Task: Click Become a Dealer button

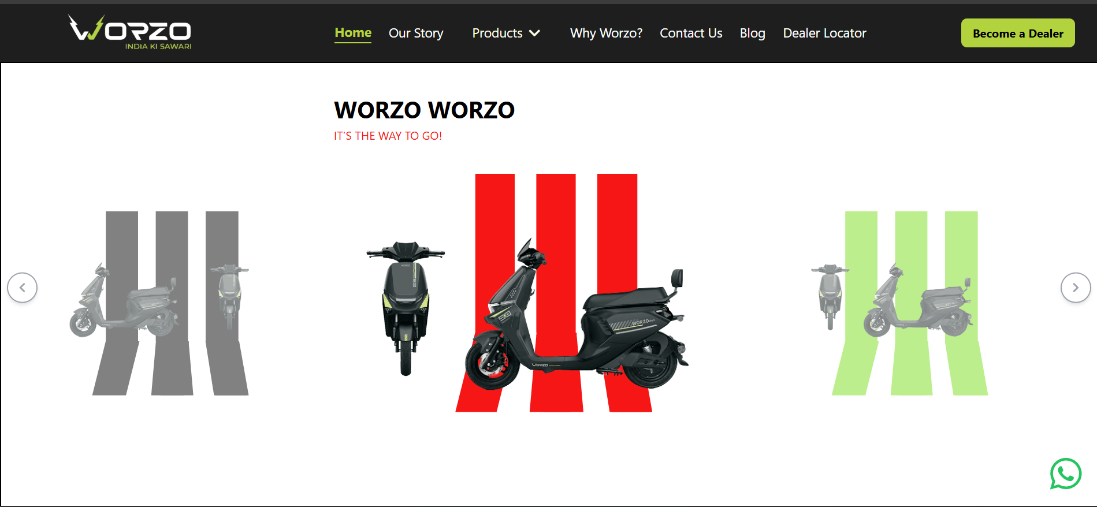Action: [x=1018, y=33]
